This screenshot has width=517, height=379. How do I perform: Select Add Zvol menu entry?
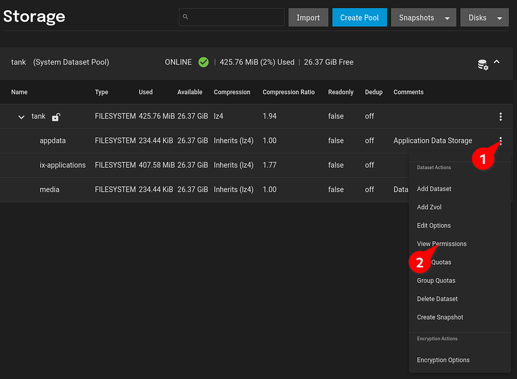[429, 207]
